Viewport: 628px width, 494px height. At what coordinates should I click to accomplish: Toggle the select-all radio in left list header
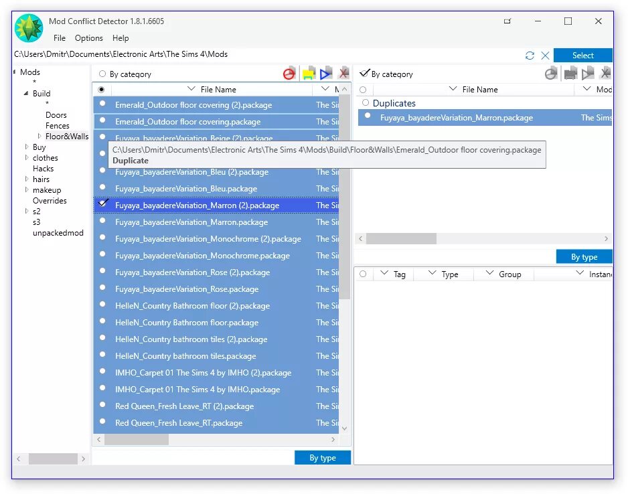coord(101,89)
